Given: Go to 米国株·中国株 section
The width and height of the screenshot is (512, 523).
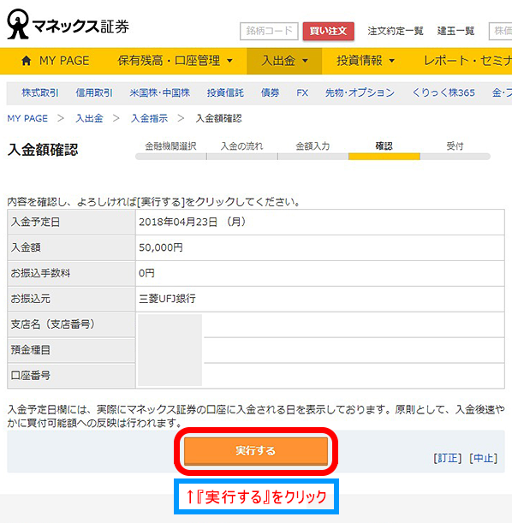Looking at the screenshot, I should 160,92.
